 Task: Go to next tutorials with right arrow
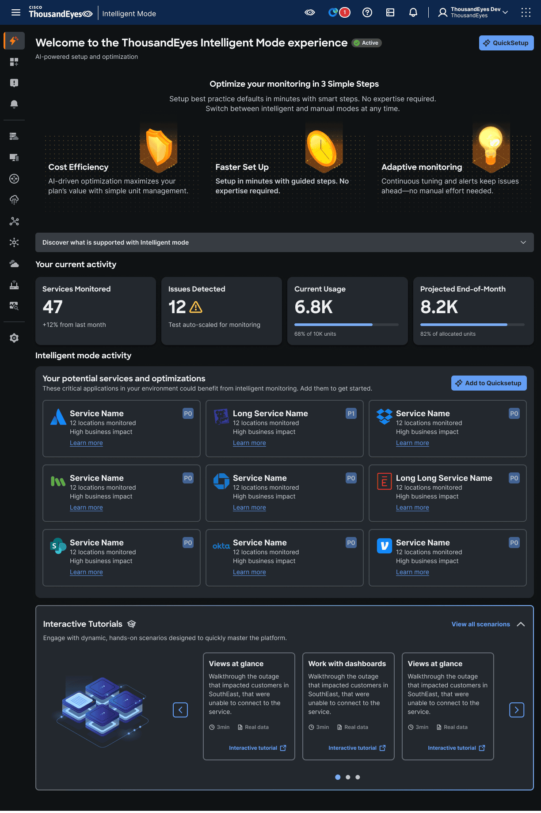tap(517, 710)
